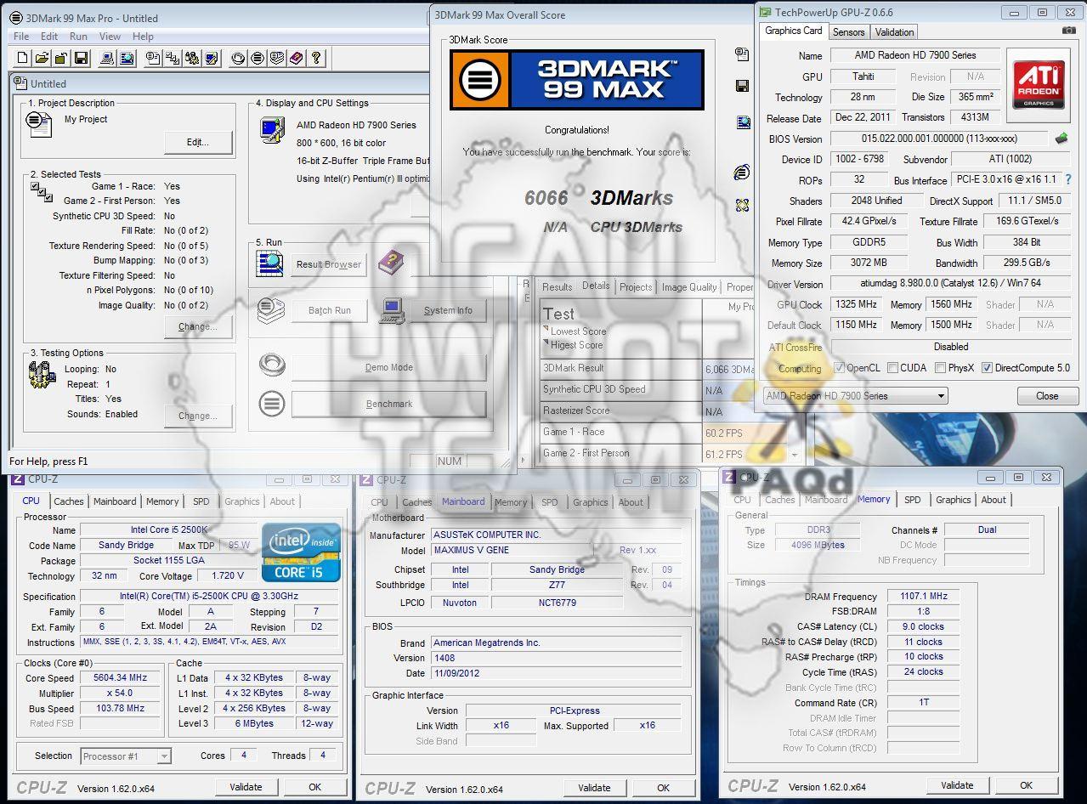
Task: Toggle the OpenCL checkbox
Action: pyautogui.click(x=839, y=368)
